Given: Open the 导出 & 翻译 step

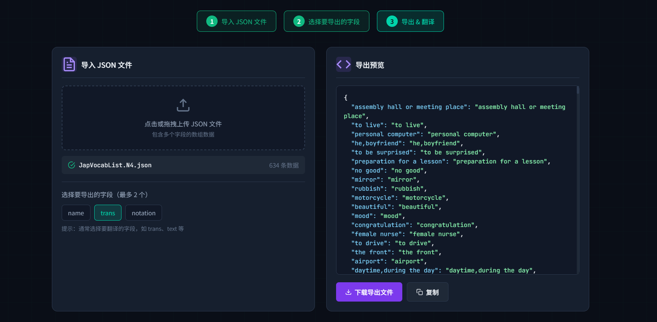Looking at the screenshot, I should [x=410, y=22].
